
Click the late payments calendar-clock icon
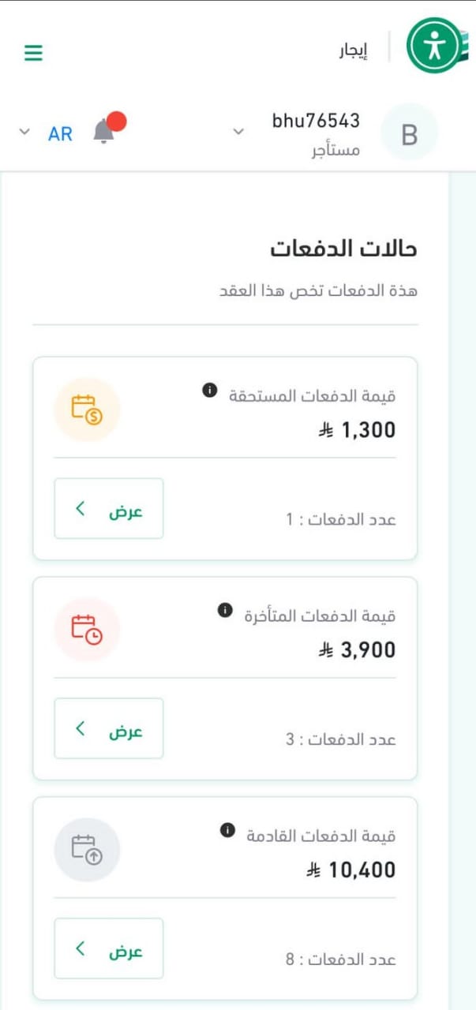87,630
